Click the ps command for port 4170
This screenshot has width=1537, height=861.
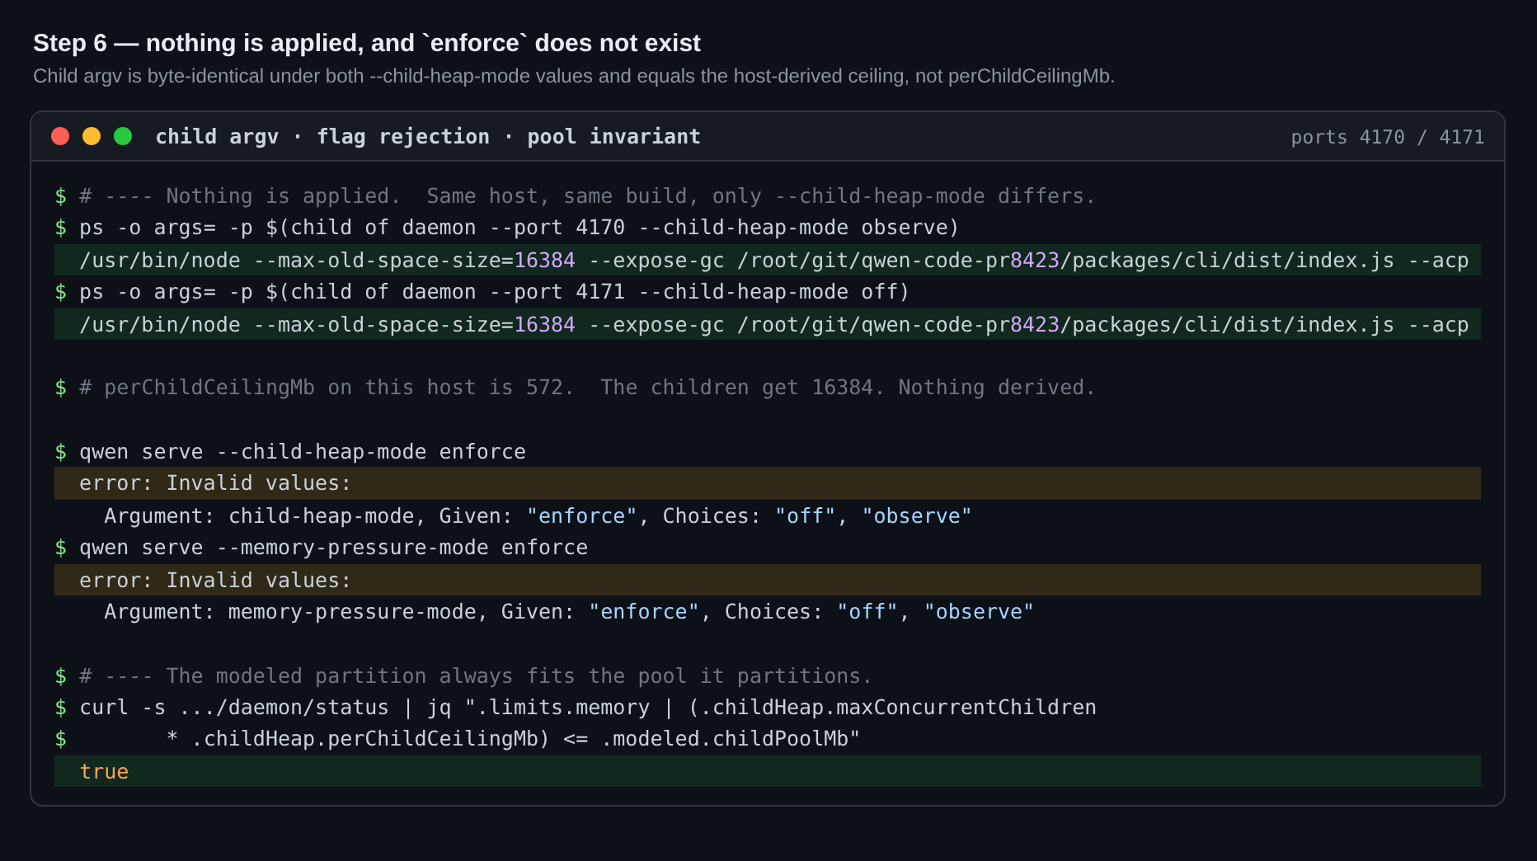[x=519, y=228]
